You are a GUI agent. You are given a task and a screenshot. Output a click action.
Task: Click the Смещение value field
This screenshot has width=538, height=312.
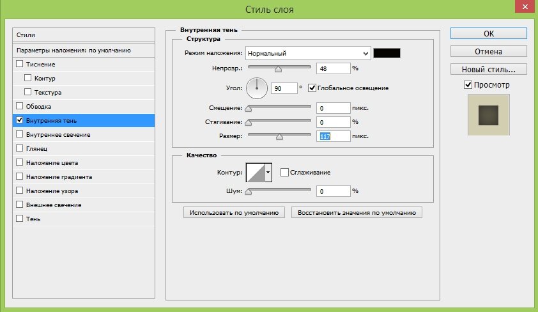point(333,108)
